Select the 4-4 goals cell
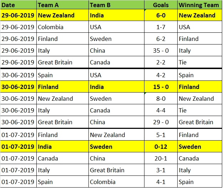Image resolution: width=224 pixels, height=189 pixels. tap(161, 110)
